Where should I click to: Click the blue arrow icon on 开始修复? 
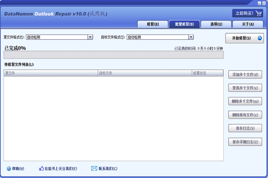click(260, 38)
